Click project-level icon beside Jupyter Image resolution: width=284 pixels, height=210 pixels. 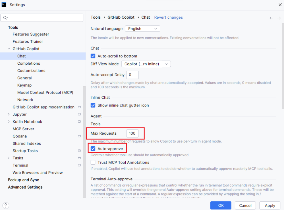tap(79, 114)
